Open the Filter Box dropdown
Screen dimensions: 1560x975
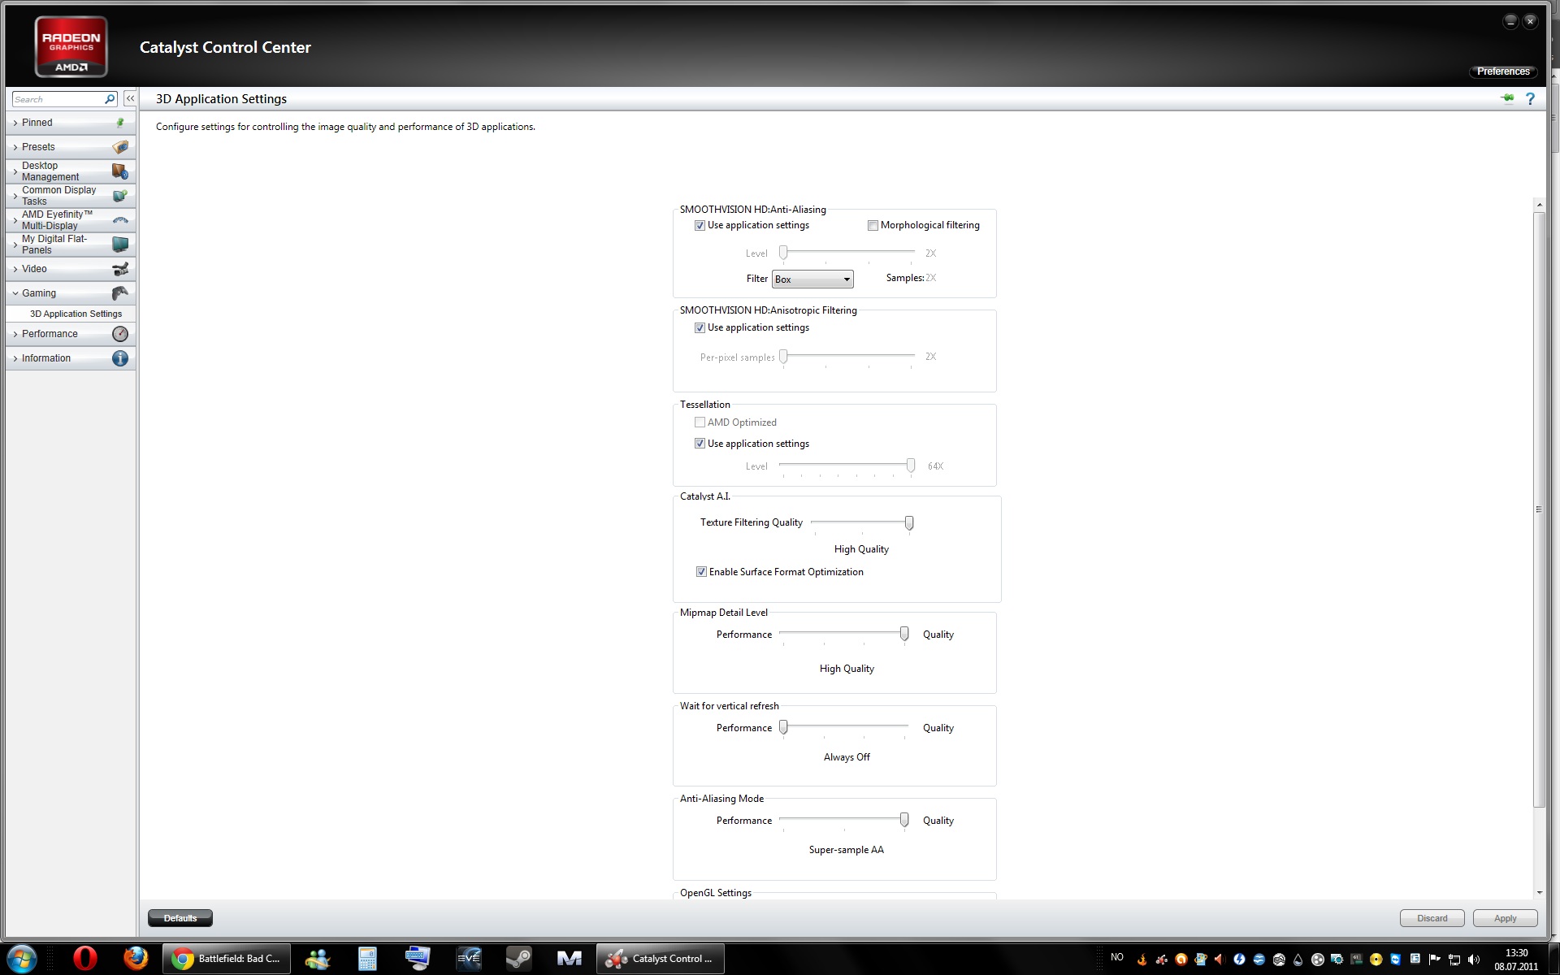[812, 279]
